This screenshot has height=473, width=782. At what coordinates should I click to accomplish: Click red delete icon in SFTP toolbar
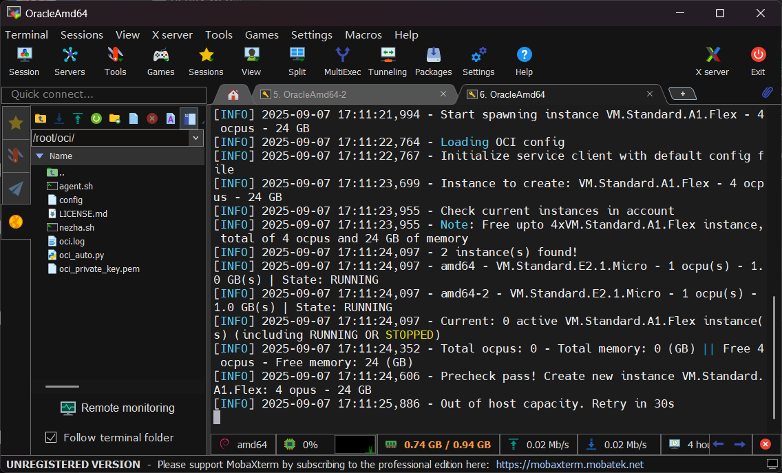tap(152, 118)
